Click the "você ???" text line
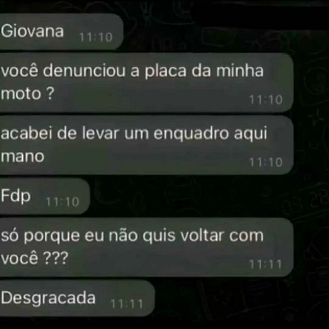The image size is (329, 329). click(35, 258)
